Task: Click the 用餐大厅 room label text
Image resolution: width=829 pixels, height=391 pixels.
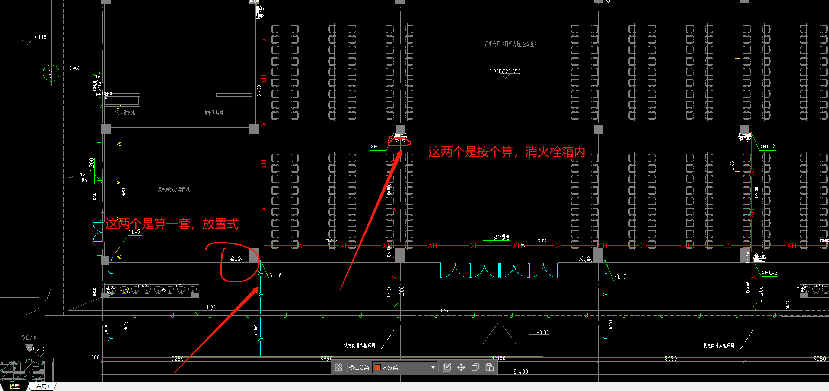Action: coord(510,44)
